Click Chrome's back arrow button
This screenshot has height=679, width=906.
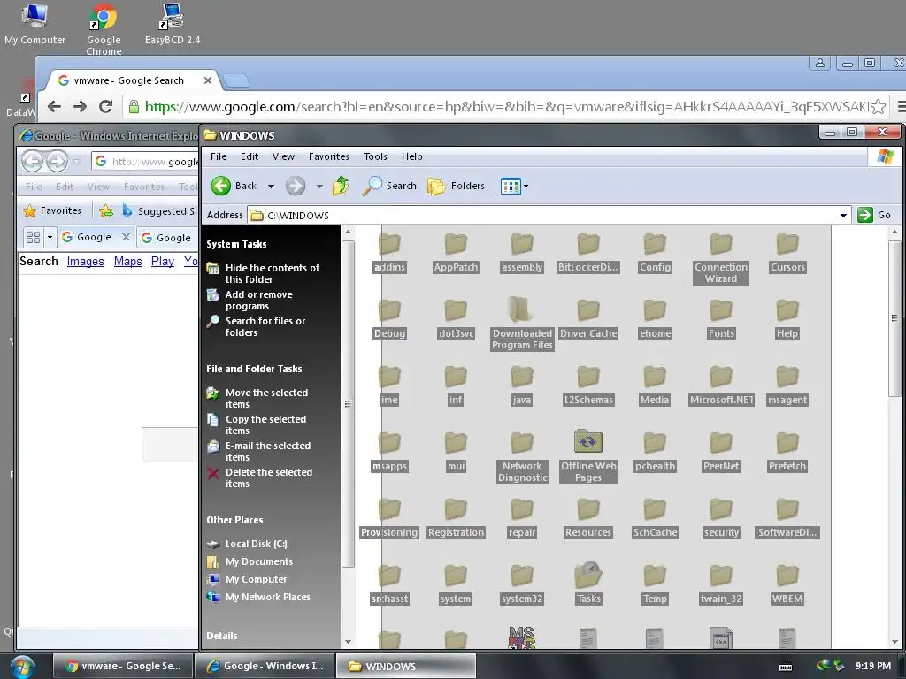[x=54, y=106]
